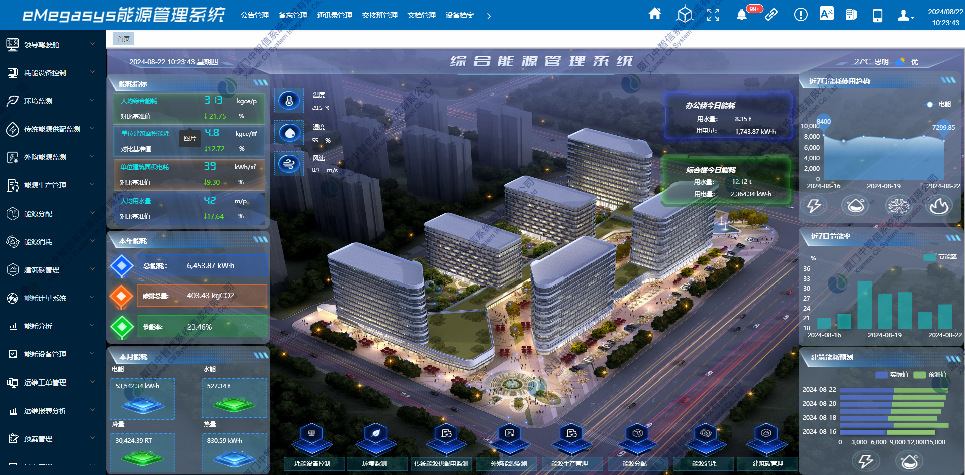The image size is (965, 475).
Task: Switch to the 首页 tab
Action: click(x=124, y=39)
